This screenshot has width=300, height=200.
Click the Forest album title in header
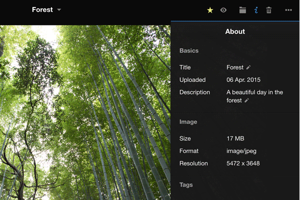point(42,9)
